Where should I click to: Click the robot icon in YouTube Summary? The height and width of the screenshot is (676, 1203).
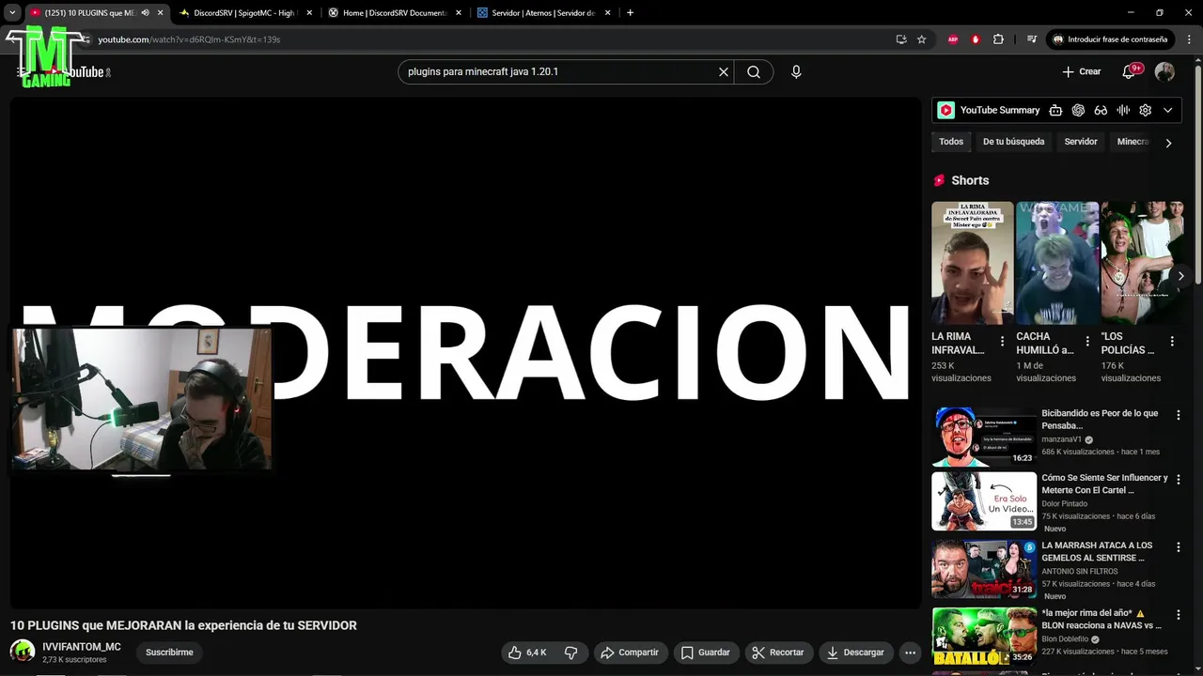[x=1055, y=110]
